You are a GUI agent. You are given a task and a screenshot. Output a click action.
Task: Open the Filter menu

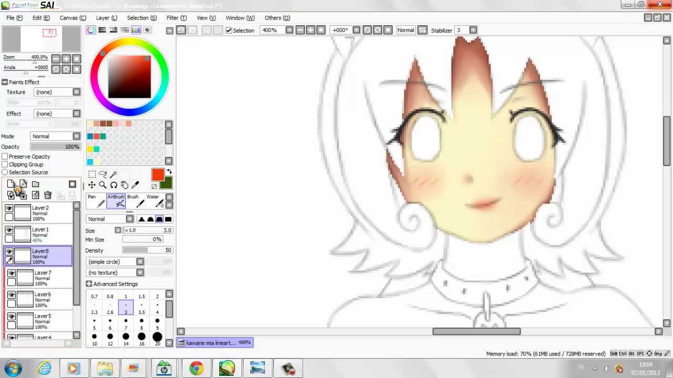[177, 18]
